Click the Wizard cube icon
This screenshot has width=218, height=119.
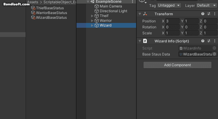(x=96, y=25)
